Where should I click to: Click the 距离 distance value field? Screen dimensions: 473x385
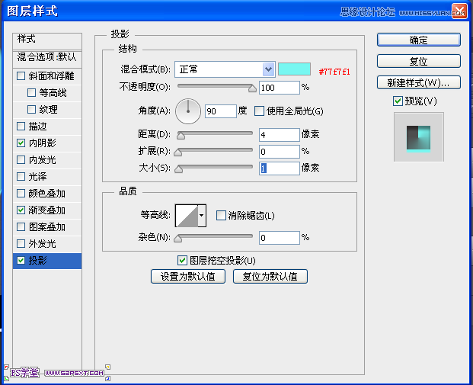click(x=280, y=135)
